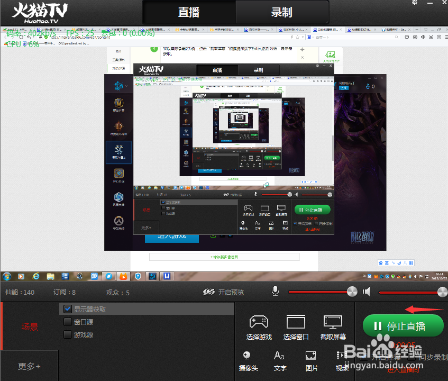Click Overwatch icon in Blizzard sidebar
Screen dimensions: 448x381
click(x=118, y=223)
